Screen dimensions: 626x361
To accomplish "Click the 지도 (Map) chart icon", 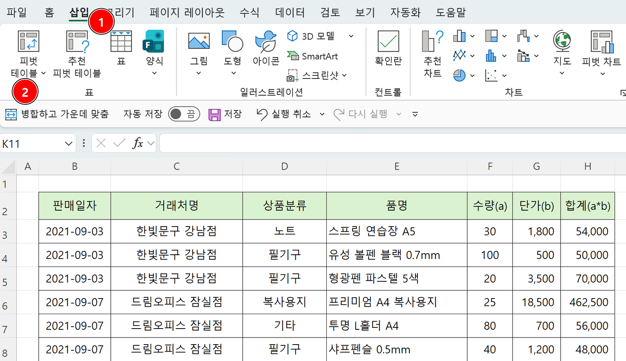I will click(562, 41).
